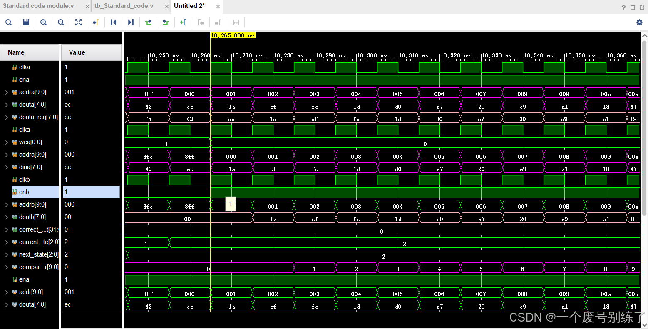Click the 10,340 ns ruler label

coord(539,55)
